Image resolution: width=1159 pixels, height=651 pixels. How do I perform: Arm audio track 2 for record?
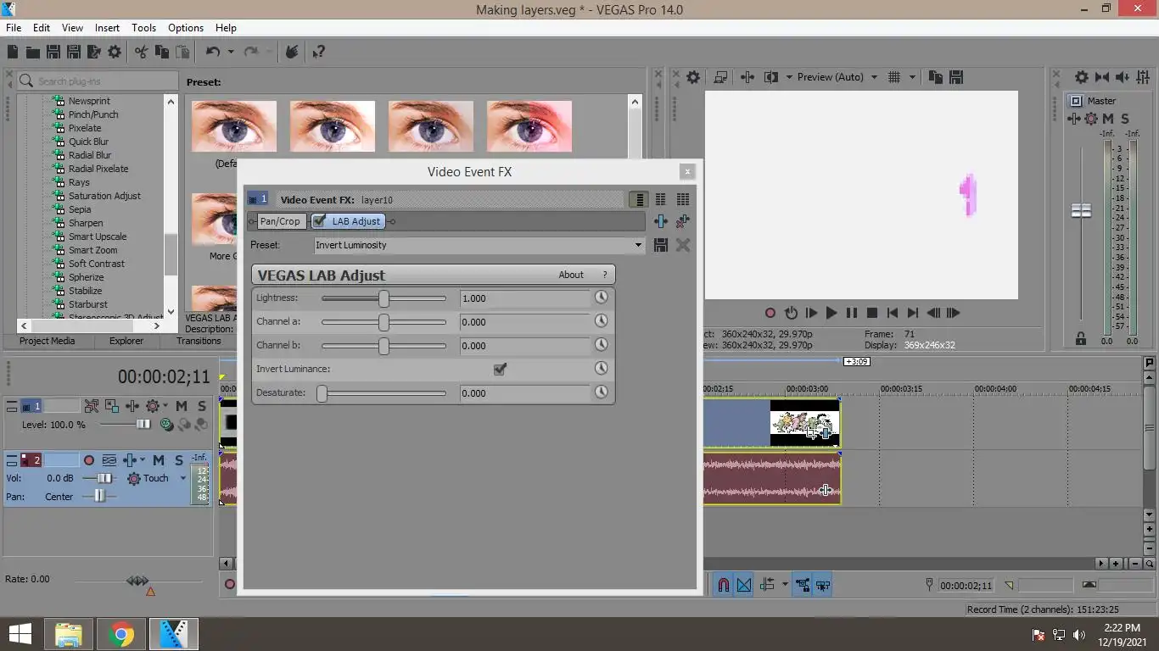coord(89,460)
